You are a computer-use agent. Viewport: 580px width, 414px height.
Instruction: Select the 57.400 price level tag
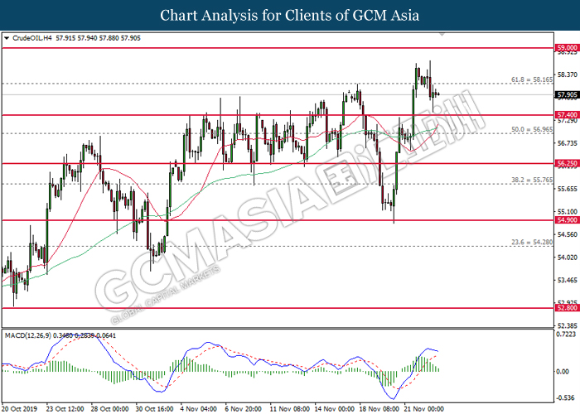coord(567,115)
